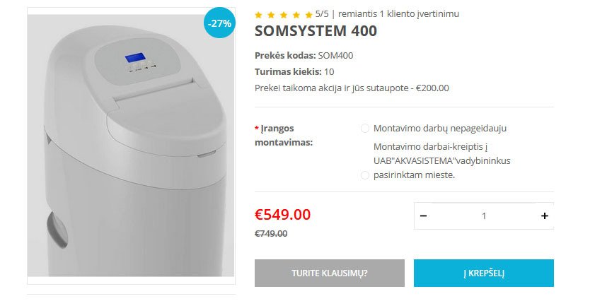
Task: Click the -27% discount badge
Action: pos(219,23)
